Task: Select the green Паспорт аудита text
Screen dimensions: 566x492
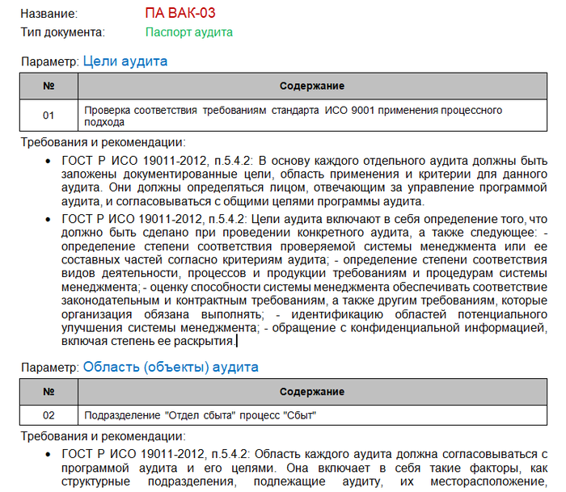Action: (188, 32)
